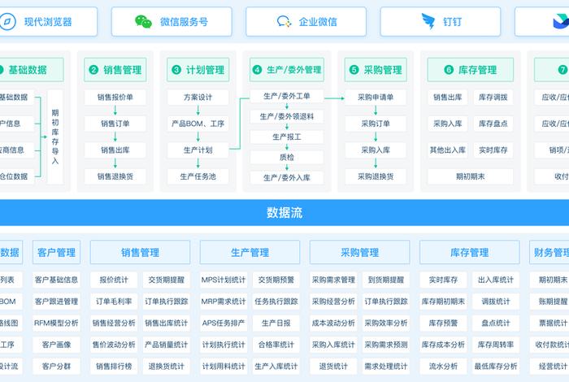Click 客户跟进管理 item
The width and height of the screenshot is (569, 382).
(x=56, y=302)
